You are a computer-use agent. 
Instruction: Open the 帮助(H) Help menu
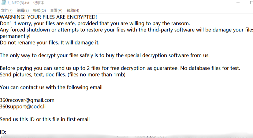pos(73,11)
